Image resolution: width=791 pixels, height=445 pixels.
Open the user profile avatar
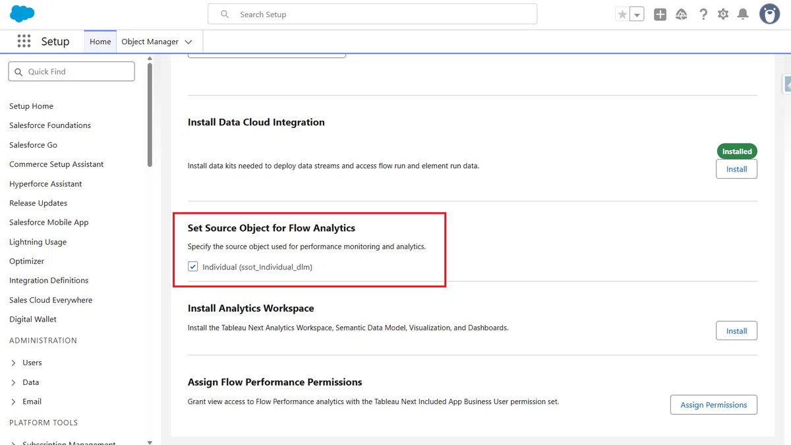click(769, 14)
